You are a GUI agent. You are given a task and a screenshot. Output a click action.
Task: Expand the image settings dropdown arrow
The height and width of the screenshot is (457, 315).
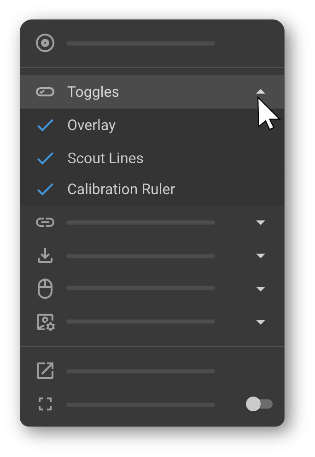pyautogui.click(x=261, y=322)
